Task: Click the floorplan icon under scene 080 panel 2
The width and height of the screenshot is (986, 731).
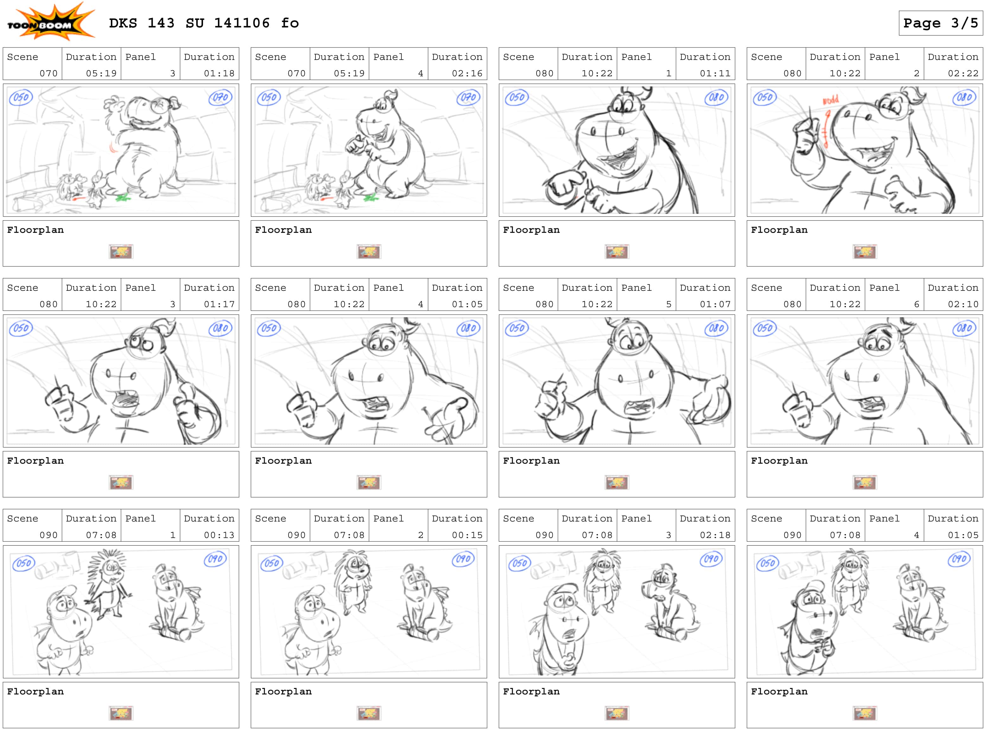Action: click(865, 252)
